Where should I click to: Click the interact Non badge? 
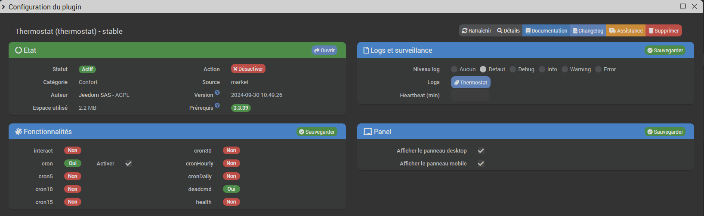point(73,150)
